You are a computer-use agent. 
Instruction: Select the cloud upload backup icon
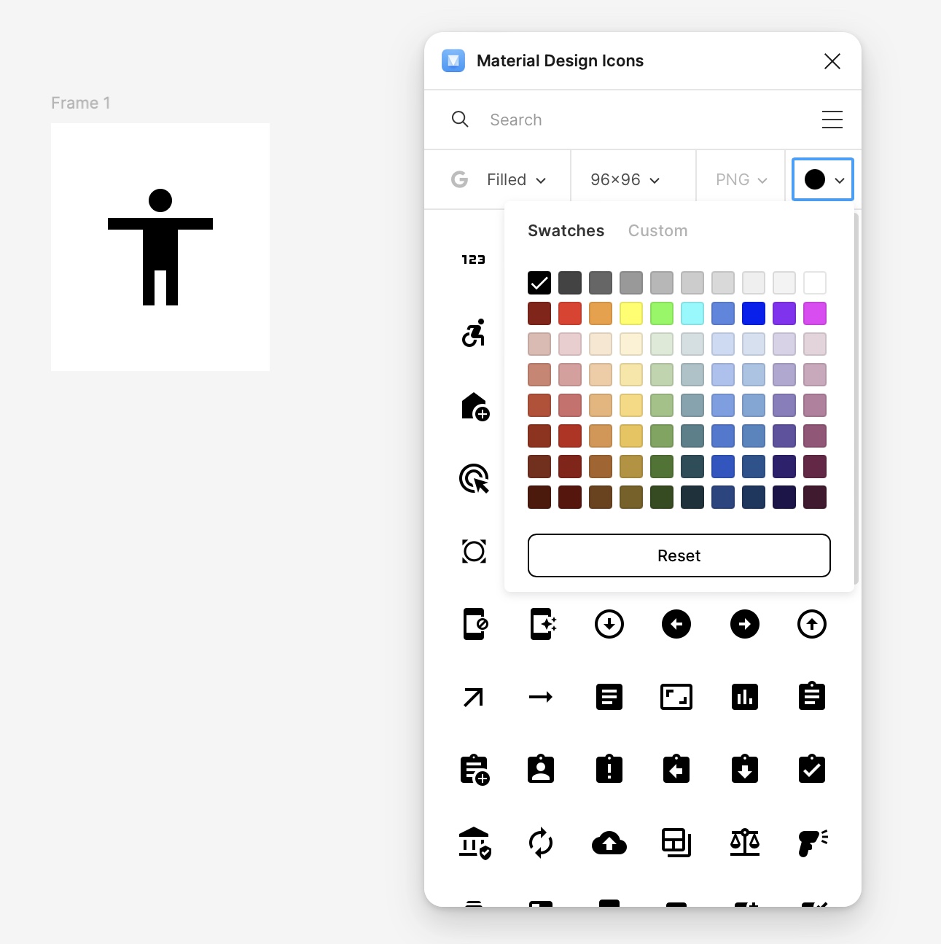(x=609, y=843)
